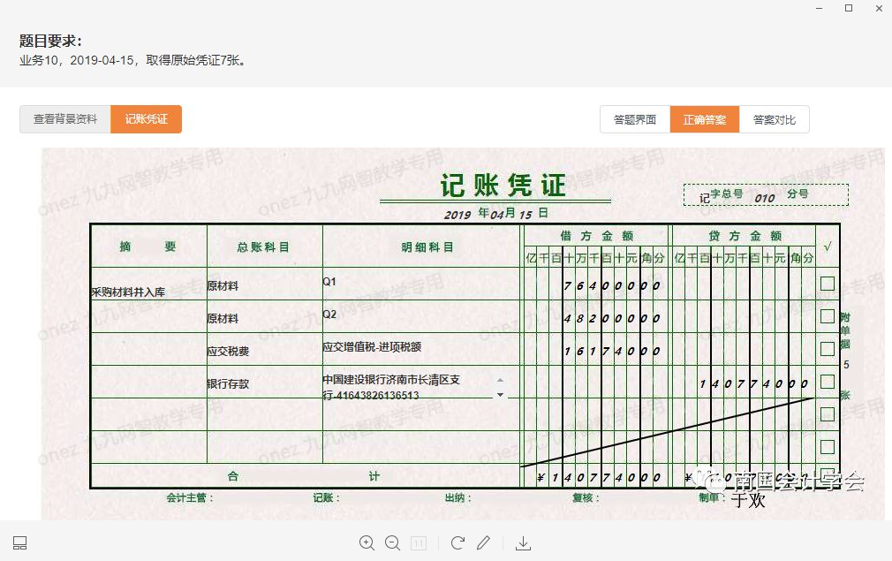Select the 正确答案 view button
Viewport: 892px width, 561px height.
pos(705,120)
